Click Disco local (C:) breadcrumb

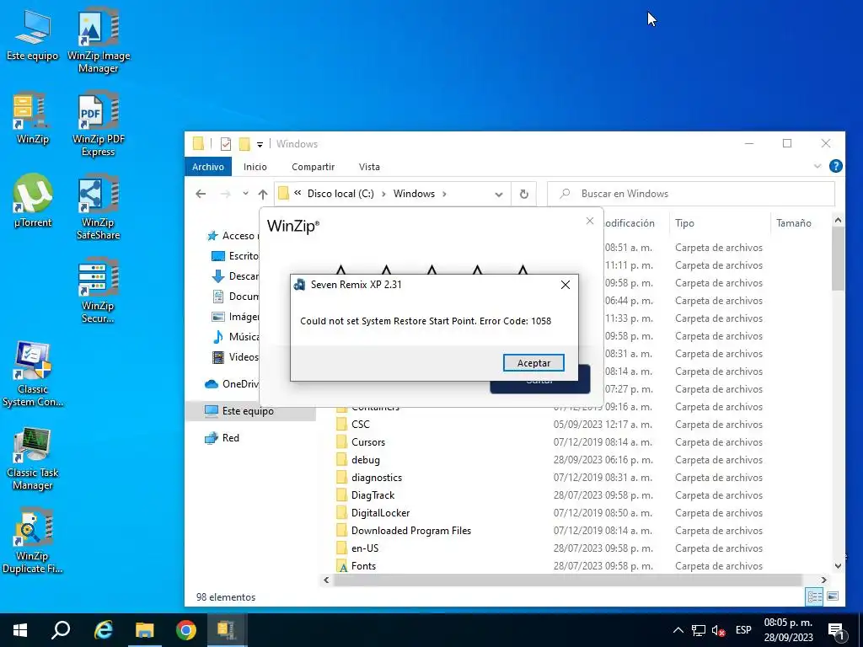[x=340, y=194]
